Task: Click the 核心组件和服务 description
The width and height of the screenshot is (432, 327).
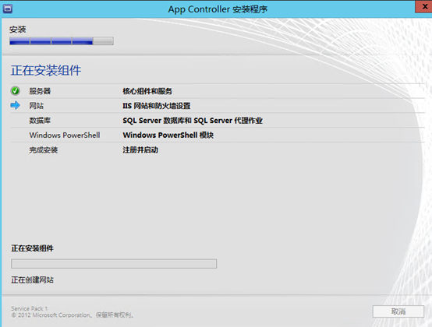Action: [147, 91]
